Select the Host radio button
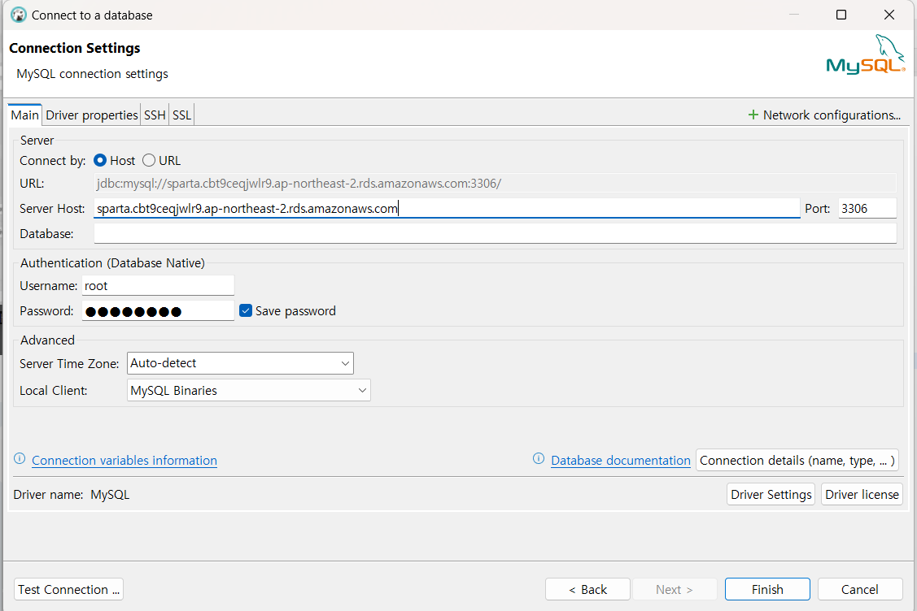Image resolution: width=917 pixels, height=611 pixels. [100, 160]
